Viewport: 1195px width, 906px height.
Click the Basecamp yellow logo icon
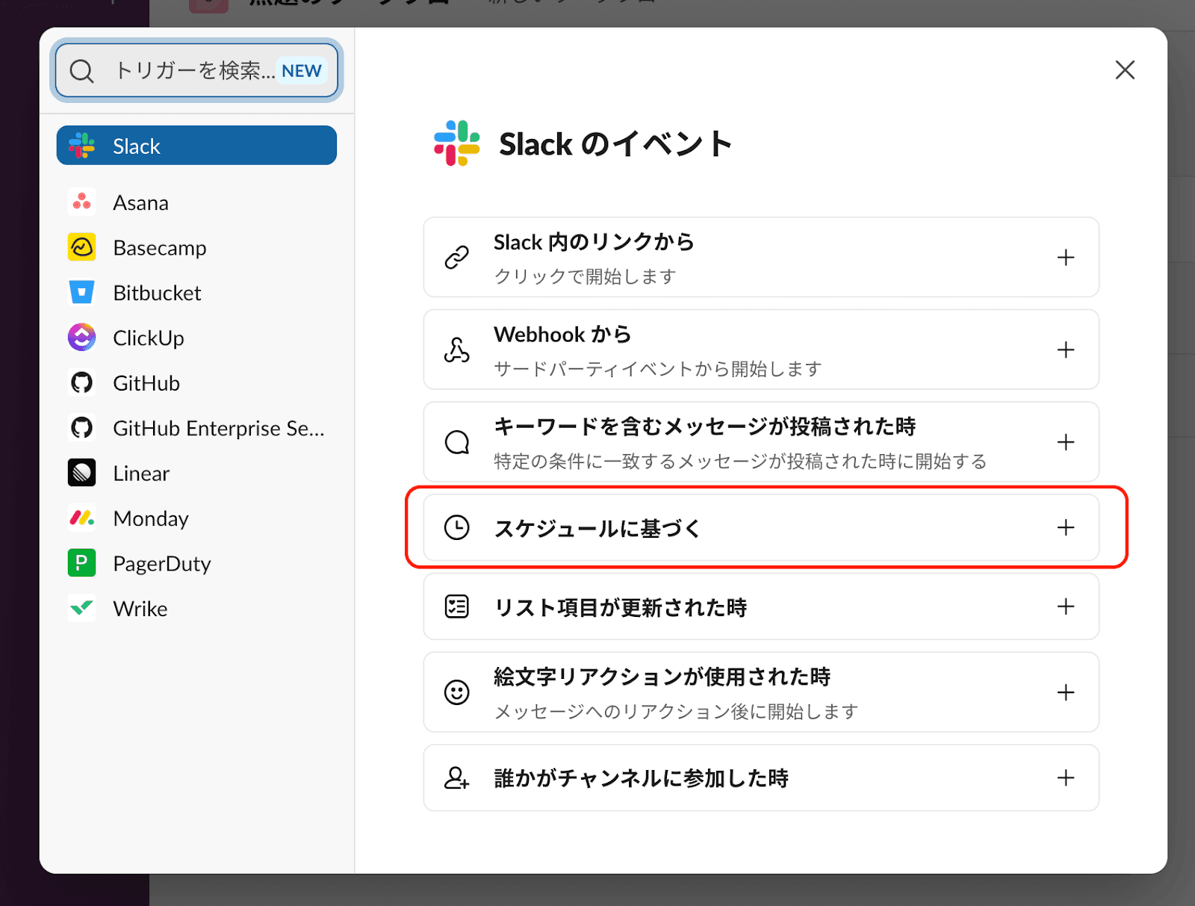point(82,247)
